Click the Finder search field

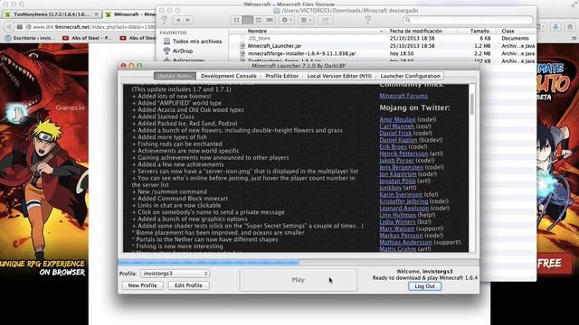point(469,20)
